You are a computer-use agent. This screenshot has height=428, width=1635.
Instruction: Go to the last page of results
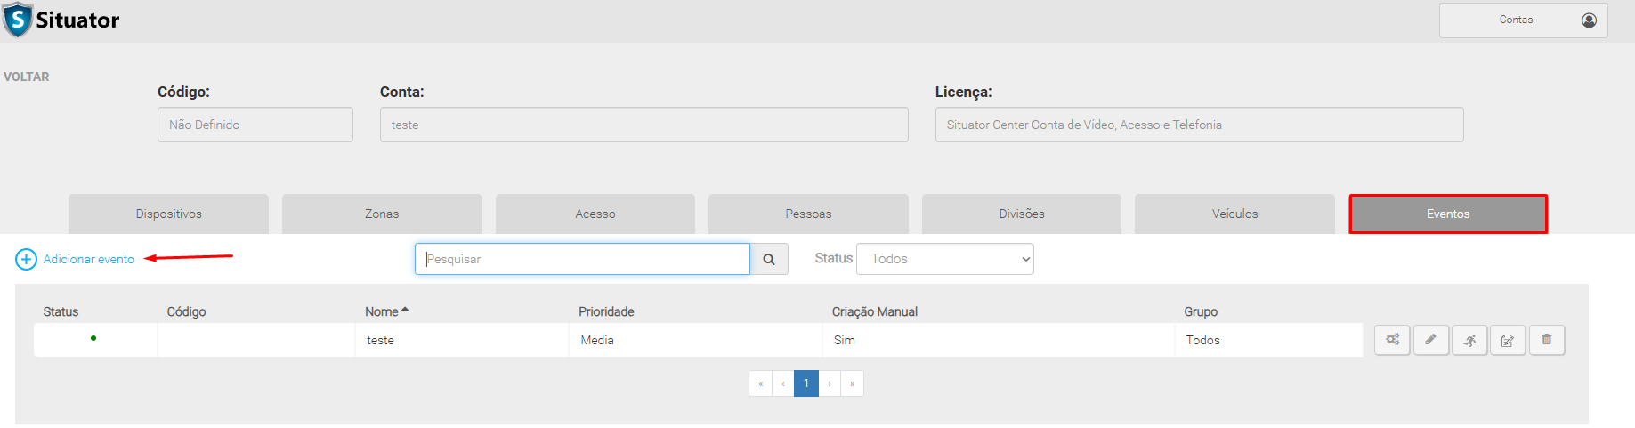(852, 384)
